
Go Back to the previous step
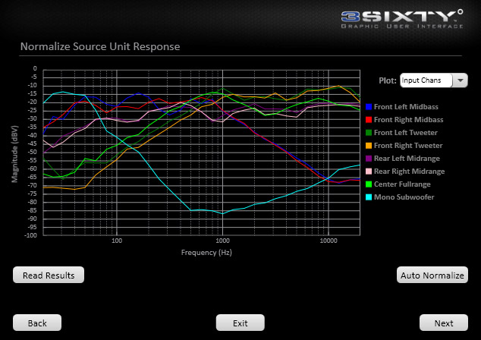(x=37, y=323)
